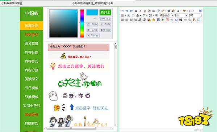Screen dimensions: 217x132
Task: Click the hex color code field
Action: pos(93,36)
